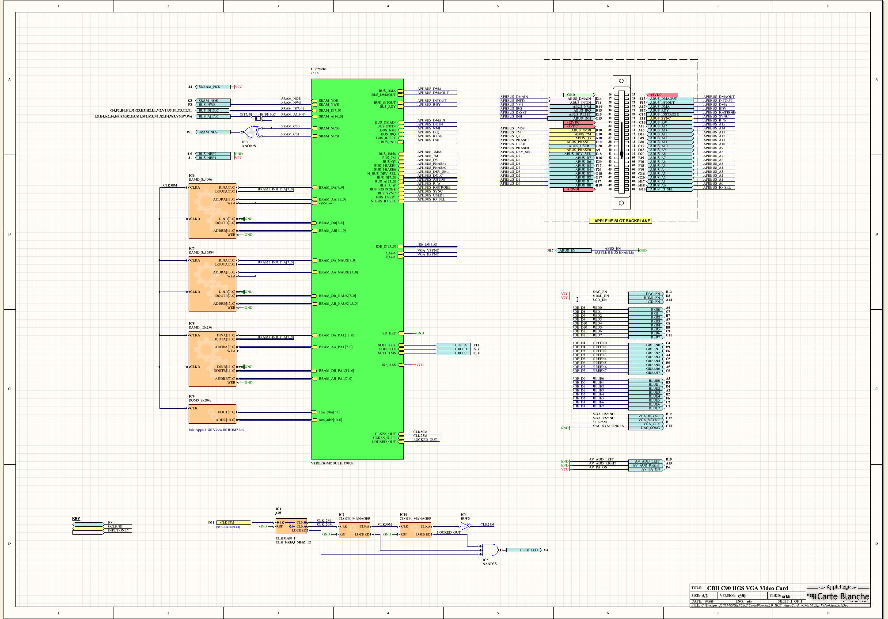
Task: Click the cyan IO swatch in the key
Action: click(88, 524)
